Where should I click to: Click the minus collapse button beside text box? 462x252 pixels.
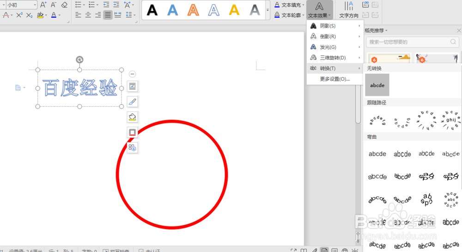133,74
